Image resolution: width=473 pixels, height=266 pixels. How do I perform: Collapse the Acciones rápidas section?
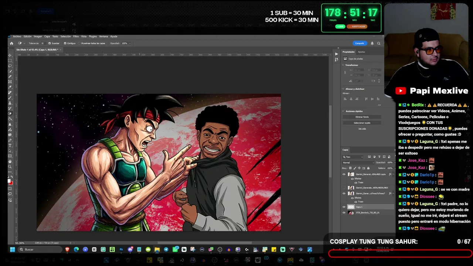343,111
